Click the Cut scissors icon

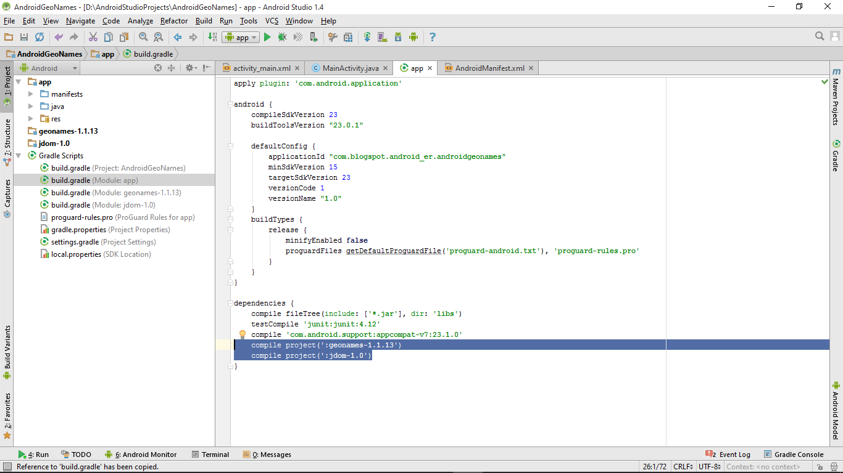pos(93,37)
